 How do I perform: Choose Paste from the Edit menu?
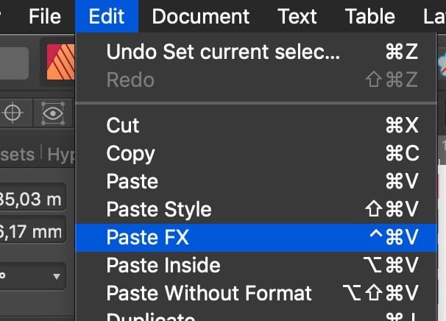pyautogui.click(x=256, y=181)
